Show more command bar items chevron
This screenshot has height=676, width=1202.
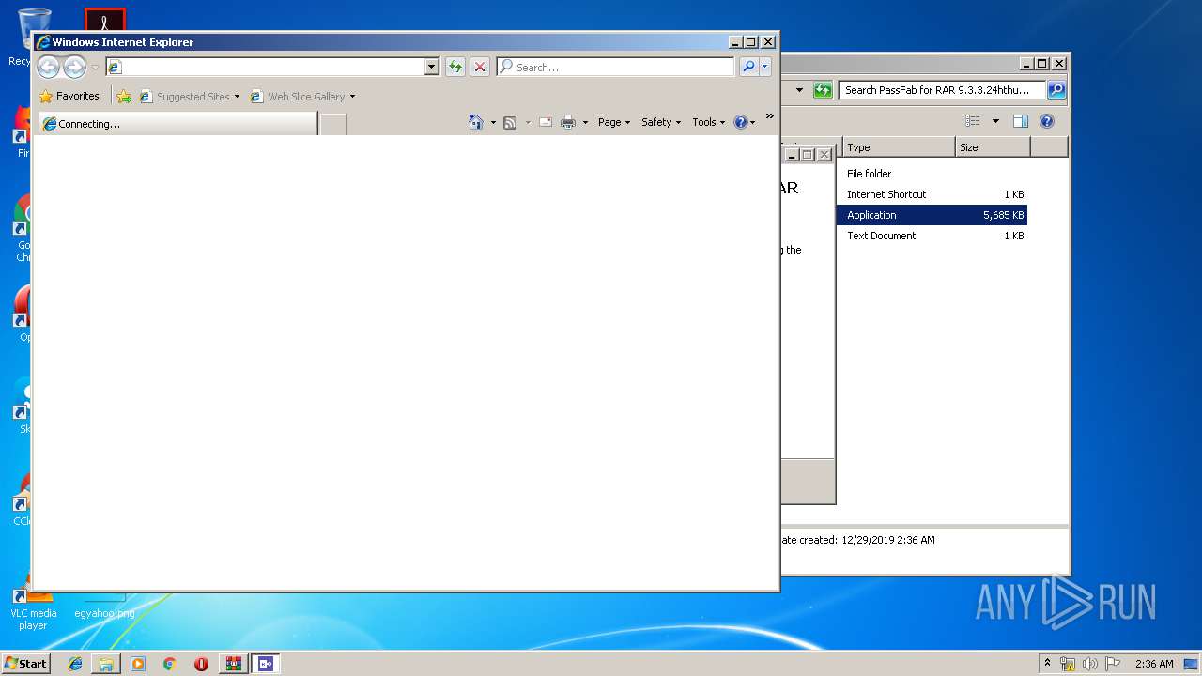click(770, 116)
